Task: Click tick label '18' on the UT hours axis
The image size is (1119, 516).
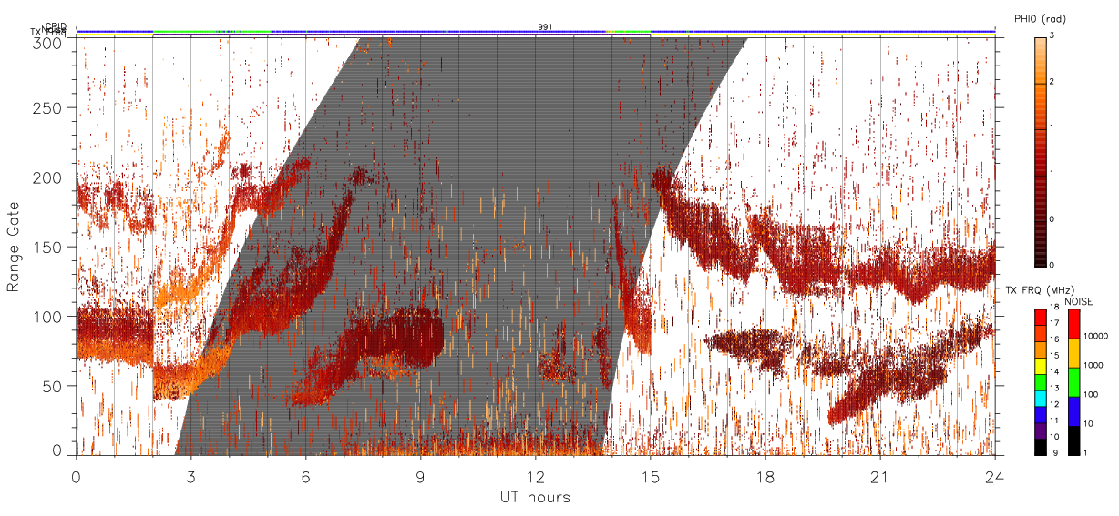Action: pyautogui.click(x=765, y=476)
